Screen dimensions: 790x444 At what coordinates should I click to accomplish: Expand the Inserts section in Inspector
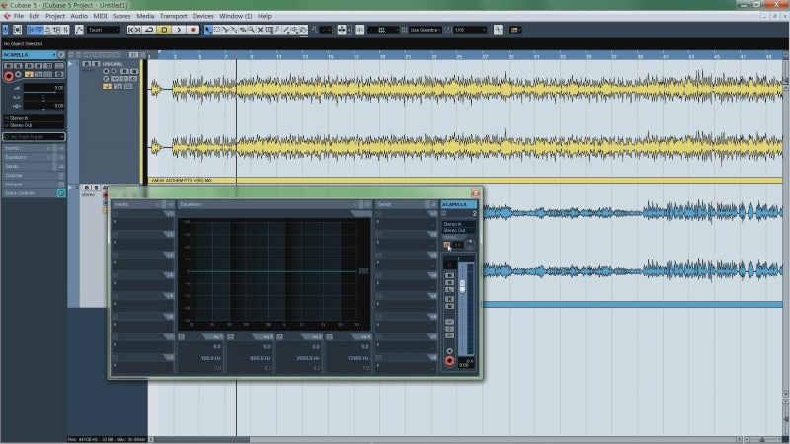pyautogui.click(x=34, y=149)
